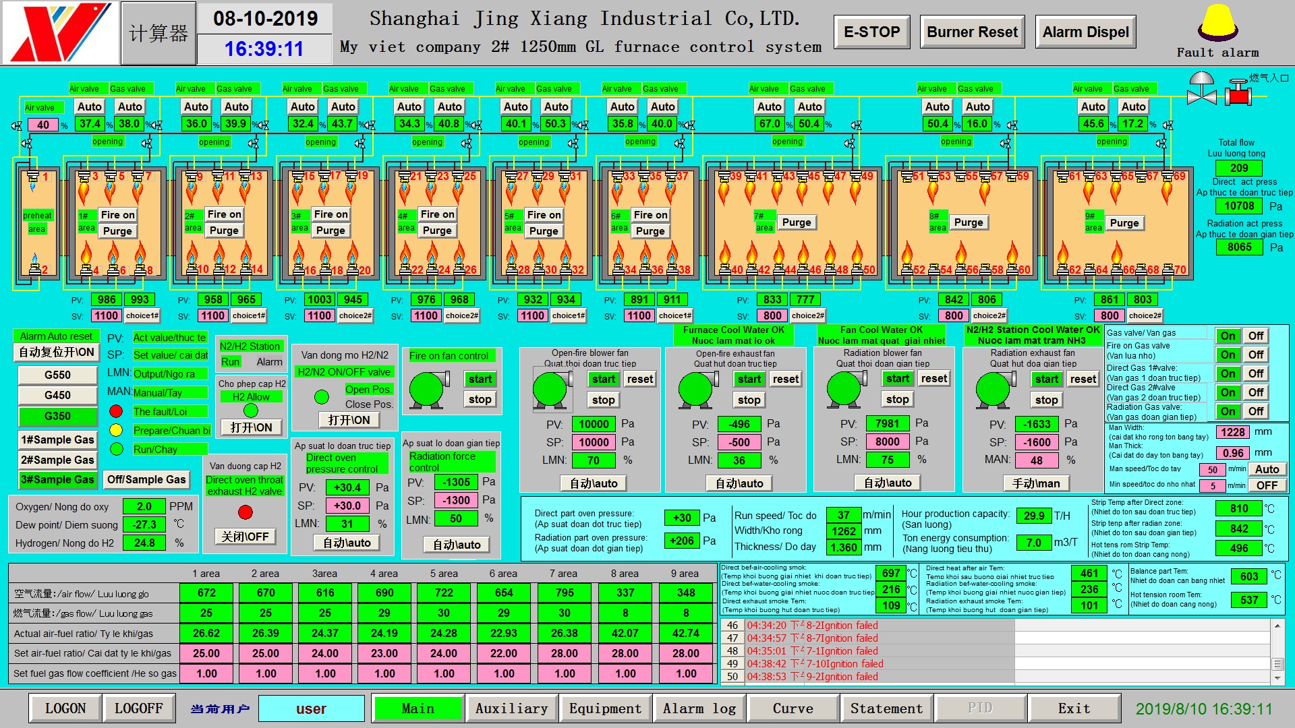Click the green H2/N2 ON/OFF valve lamp

pyautogui.click(x=322, y=397)
